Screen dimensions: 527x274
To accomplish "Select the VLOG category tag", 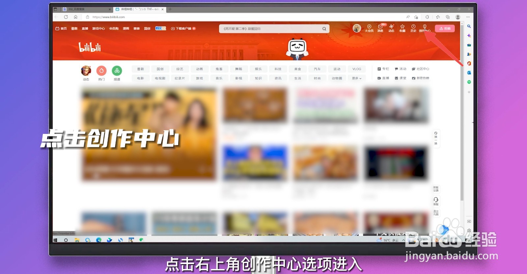I will (x=357, y=69).
